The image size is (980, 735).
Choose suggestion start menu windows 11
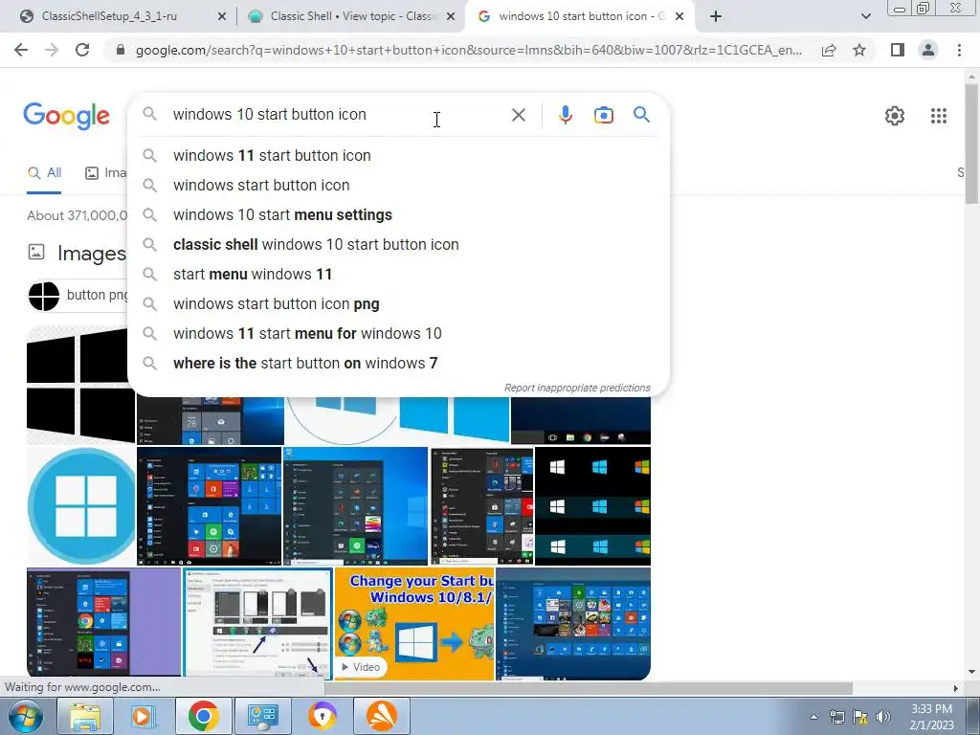point(398,275)
